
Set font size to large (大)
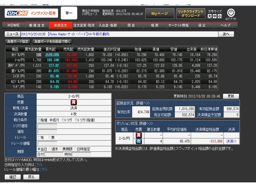pyautogui.click(x=210, y=16)
